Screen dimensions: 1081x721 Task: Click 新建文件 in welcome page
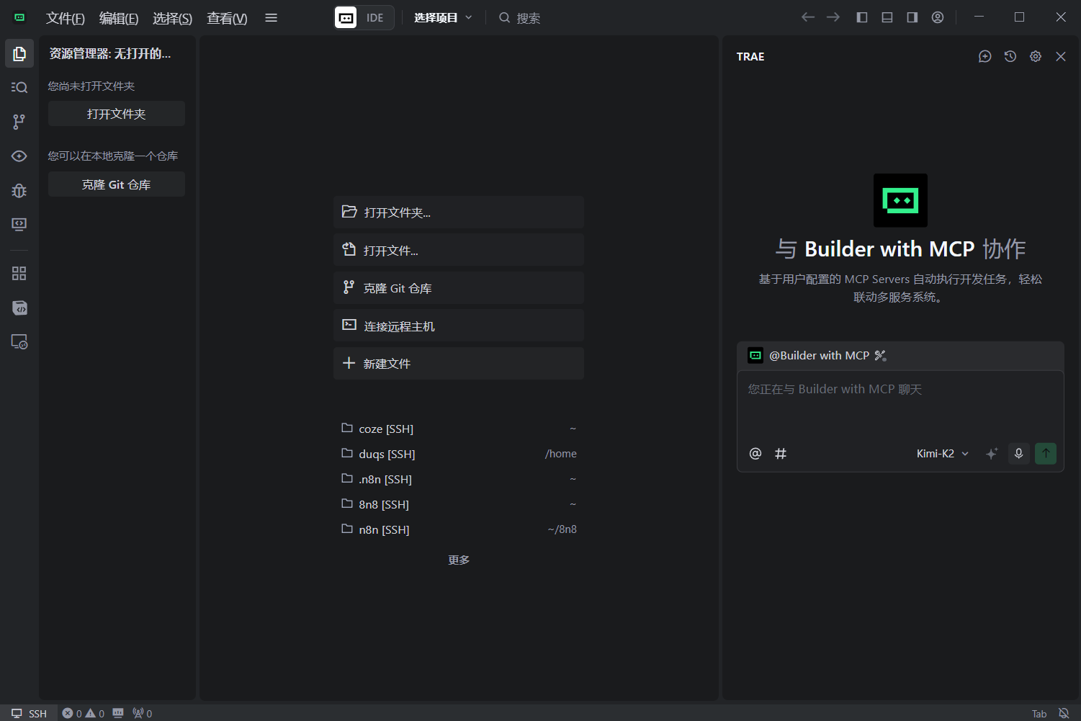coord(459,363)
